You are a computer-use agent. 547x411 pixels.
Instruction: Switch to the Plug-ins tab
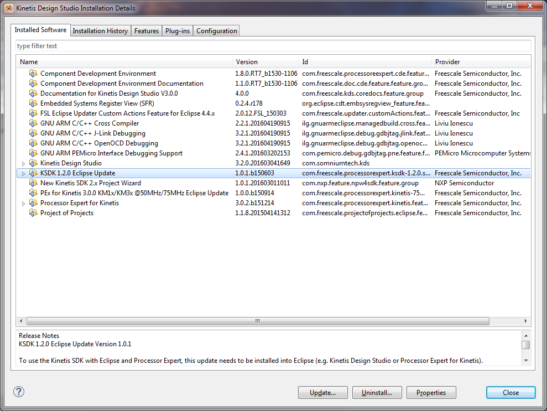tap(177, 31)
